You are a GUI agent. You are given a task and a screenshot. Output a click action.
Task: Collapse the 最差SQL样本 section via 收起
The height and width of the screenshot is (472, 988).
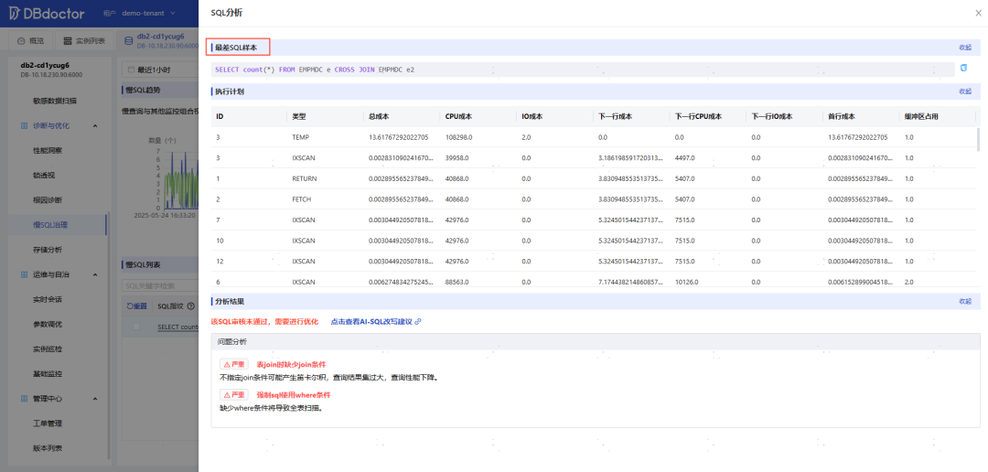click(965, 48)
